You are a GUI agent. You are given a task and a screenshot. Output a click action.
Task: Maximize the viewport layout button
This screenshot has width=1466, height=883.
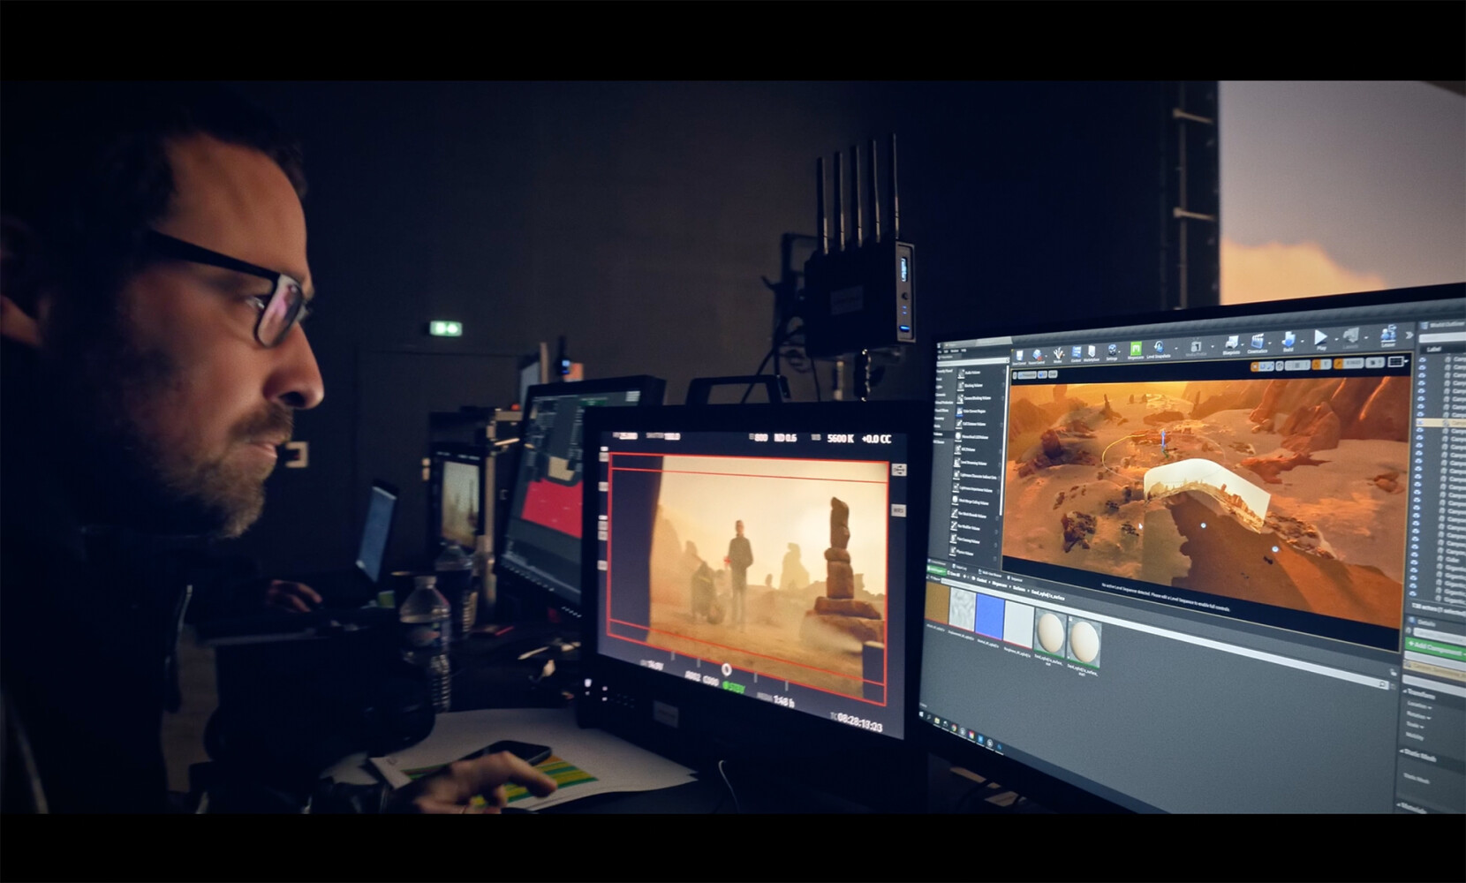tap(1397, 361)
